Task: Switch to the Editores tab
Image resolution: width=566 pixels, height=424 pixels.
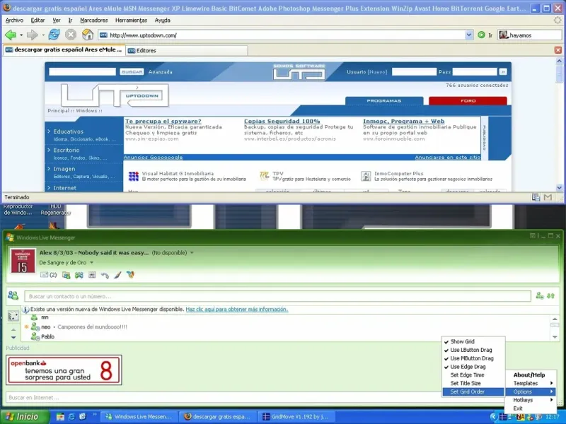Action: click(187, 50)
